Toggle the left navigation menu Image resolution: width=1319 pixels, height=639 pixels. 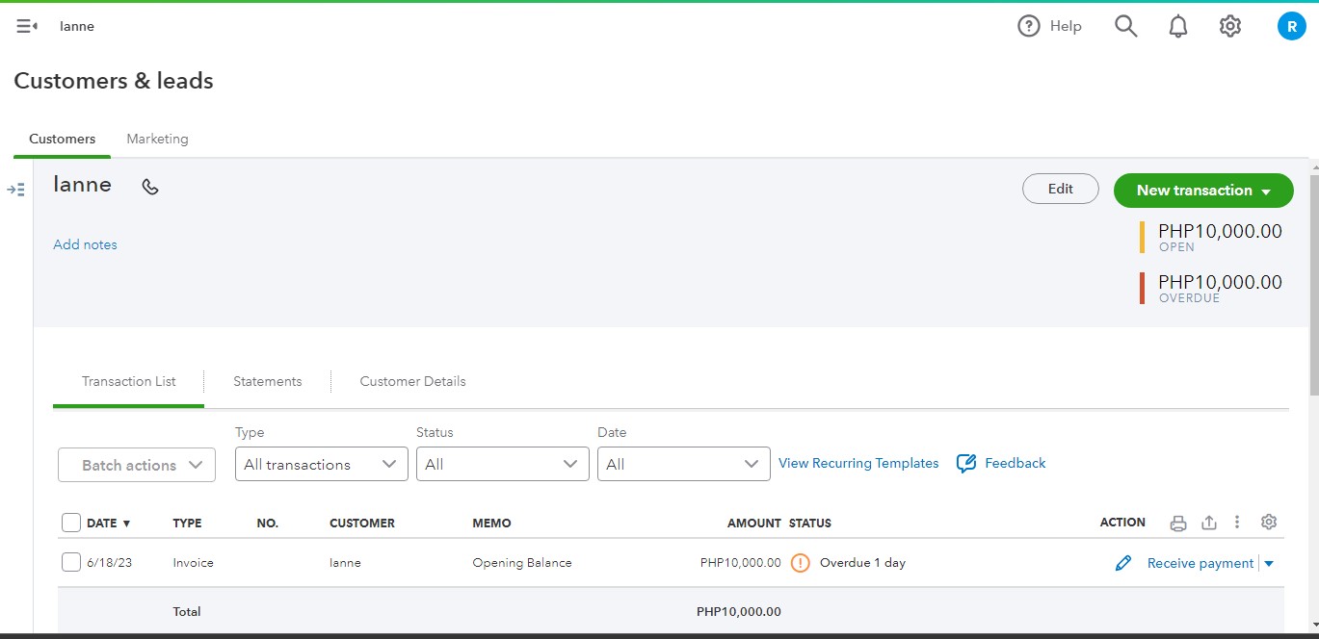pos(27,26)
